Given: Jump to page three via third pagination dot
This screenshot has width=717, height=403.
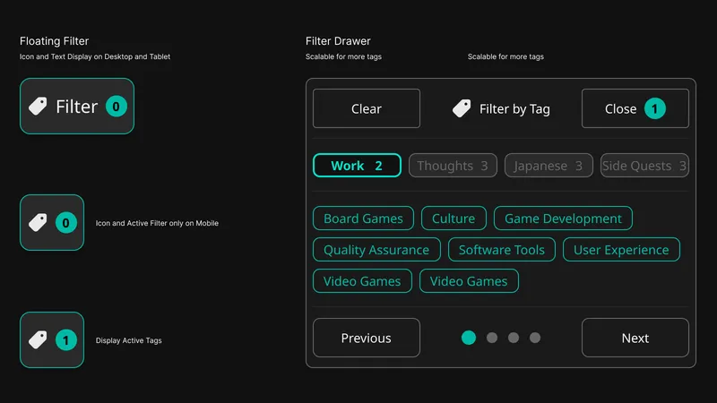Looking at the screenshot, I should pyautogui.click(x=514, y=338).
